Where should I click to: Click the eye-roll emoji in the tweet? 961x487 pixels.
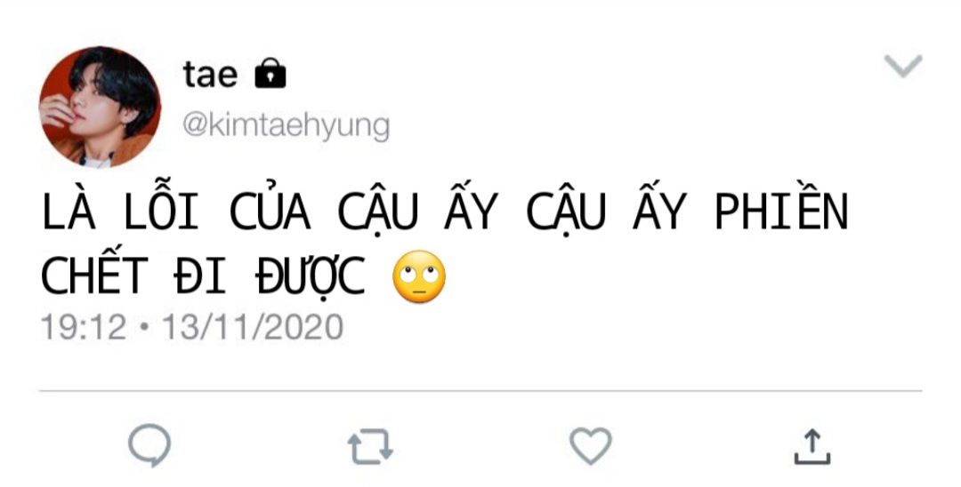pyautogui.click(x=419, y=276)
